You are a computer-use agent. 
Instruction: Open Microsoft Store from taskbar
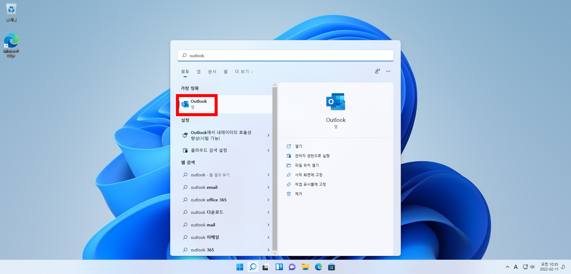pyautogui.click(x=331, y=267)
